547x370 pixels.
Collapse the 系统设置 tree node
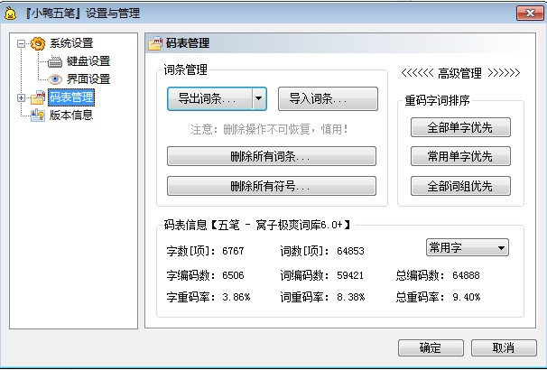coord(22,43)
